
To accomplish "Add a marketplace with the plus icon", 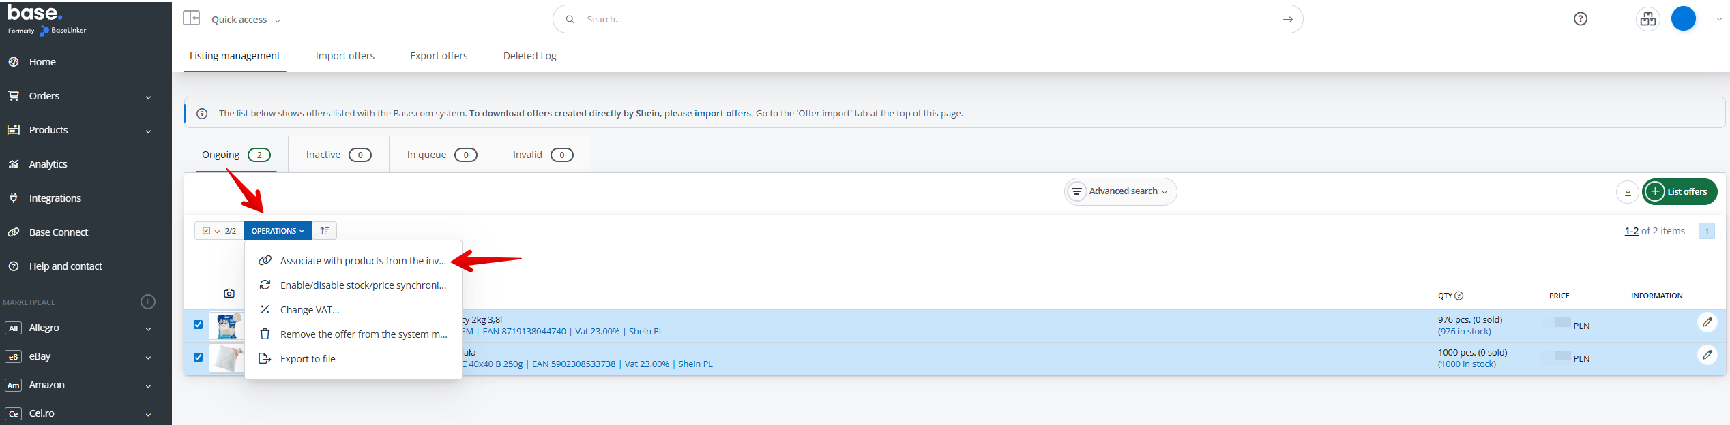I will (148, 302).
